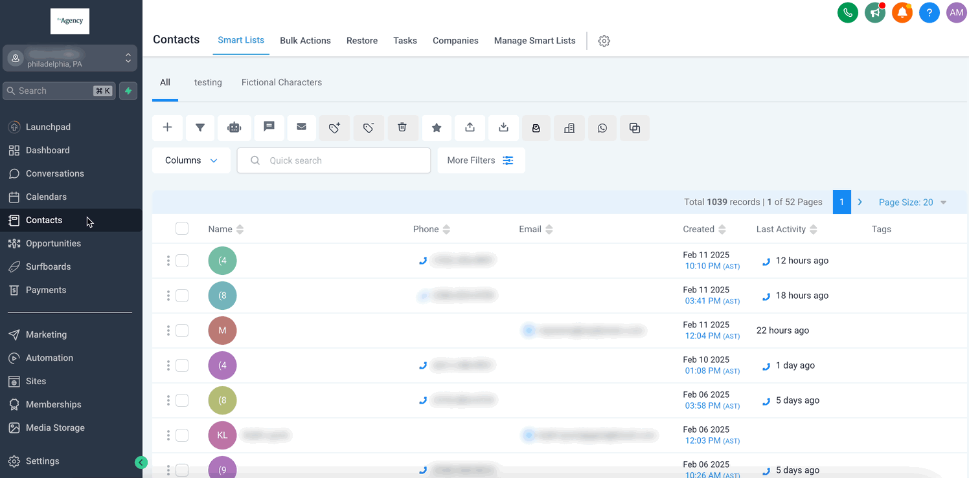Open the Manage Smart Lists tab
The height and width of the screenshot is (478, 969).
click(x=534, y=41)
